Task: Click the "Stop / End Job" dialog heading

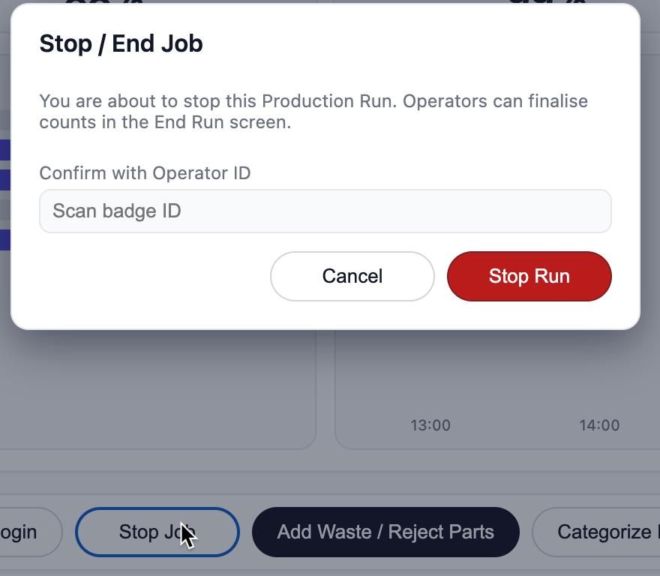Action: click(121, 43)
